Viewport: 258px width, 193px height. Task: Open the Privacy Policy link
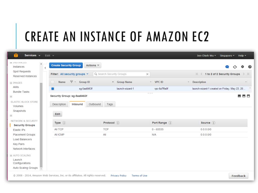click(118, 176)
